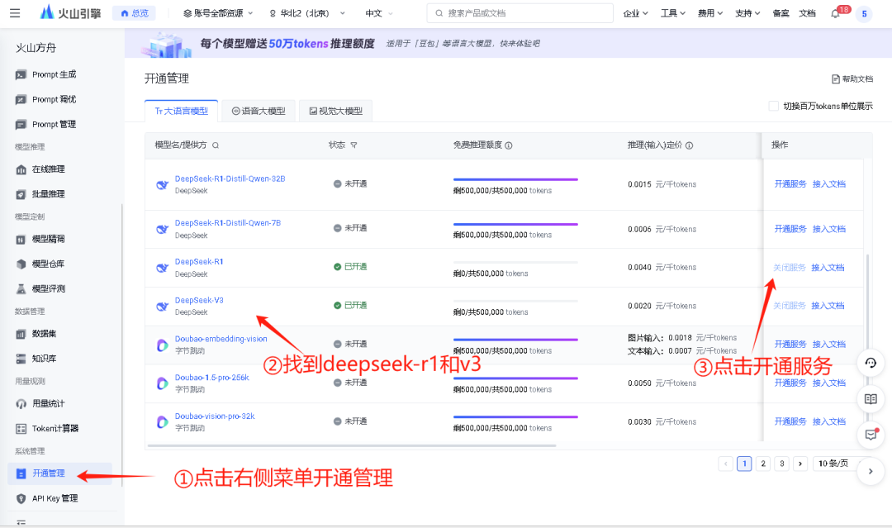
Task: Click the 模型精调 sidebar icon
Action: coord(21,240)
